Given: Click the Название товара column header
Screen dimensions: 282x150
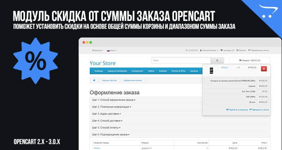Looking at the screenshot, I should [x=101, y=142].
